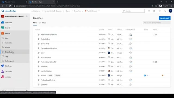Open Artifacts from the sidebar
This screenshot has height=98, width=174.
coord(8,77)
